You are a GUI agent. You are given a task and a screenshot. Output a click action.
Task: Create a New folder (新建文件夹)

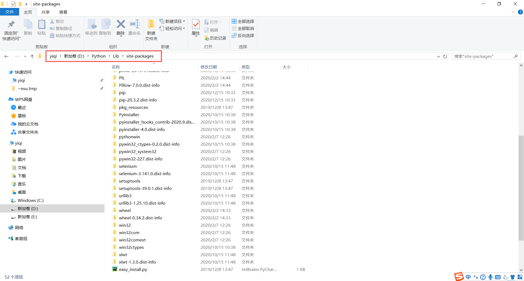pyautogui.click(x=151, y=30)
